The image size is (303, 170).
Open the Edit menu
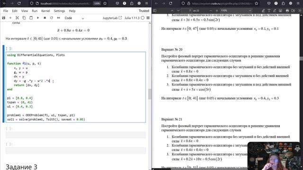click(15, 11)
